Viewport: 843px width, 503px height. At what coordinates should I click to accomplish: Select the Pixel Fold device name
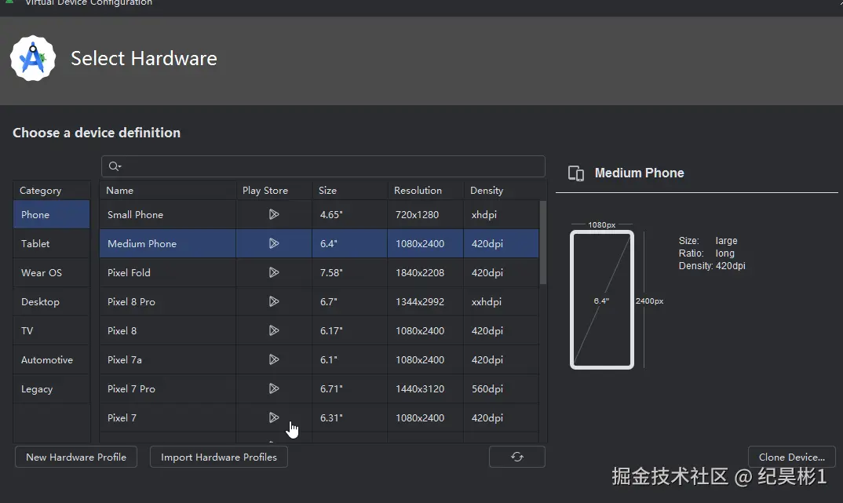(x=129, y=272)
